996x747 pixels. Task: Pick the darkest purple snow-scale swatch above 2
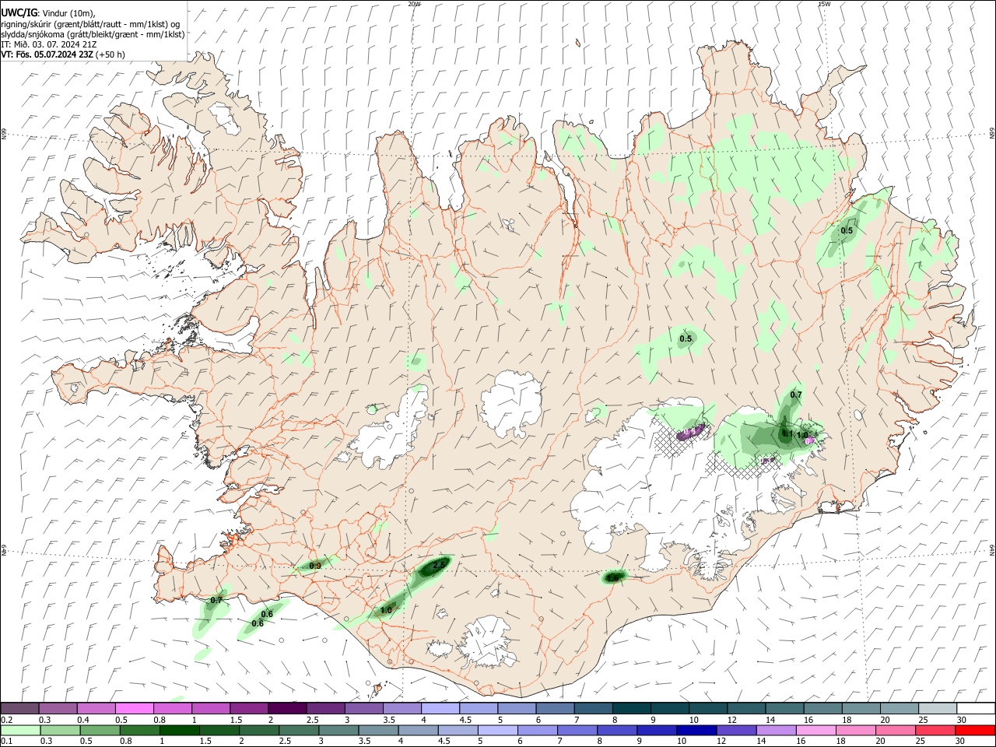(287, 709)
